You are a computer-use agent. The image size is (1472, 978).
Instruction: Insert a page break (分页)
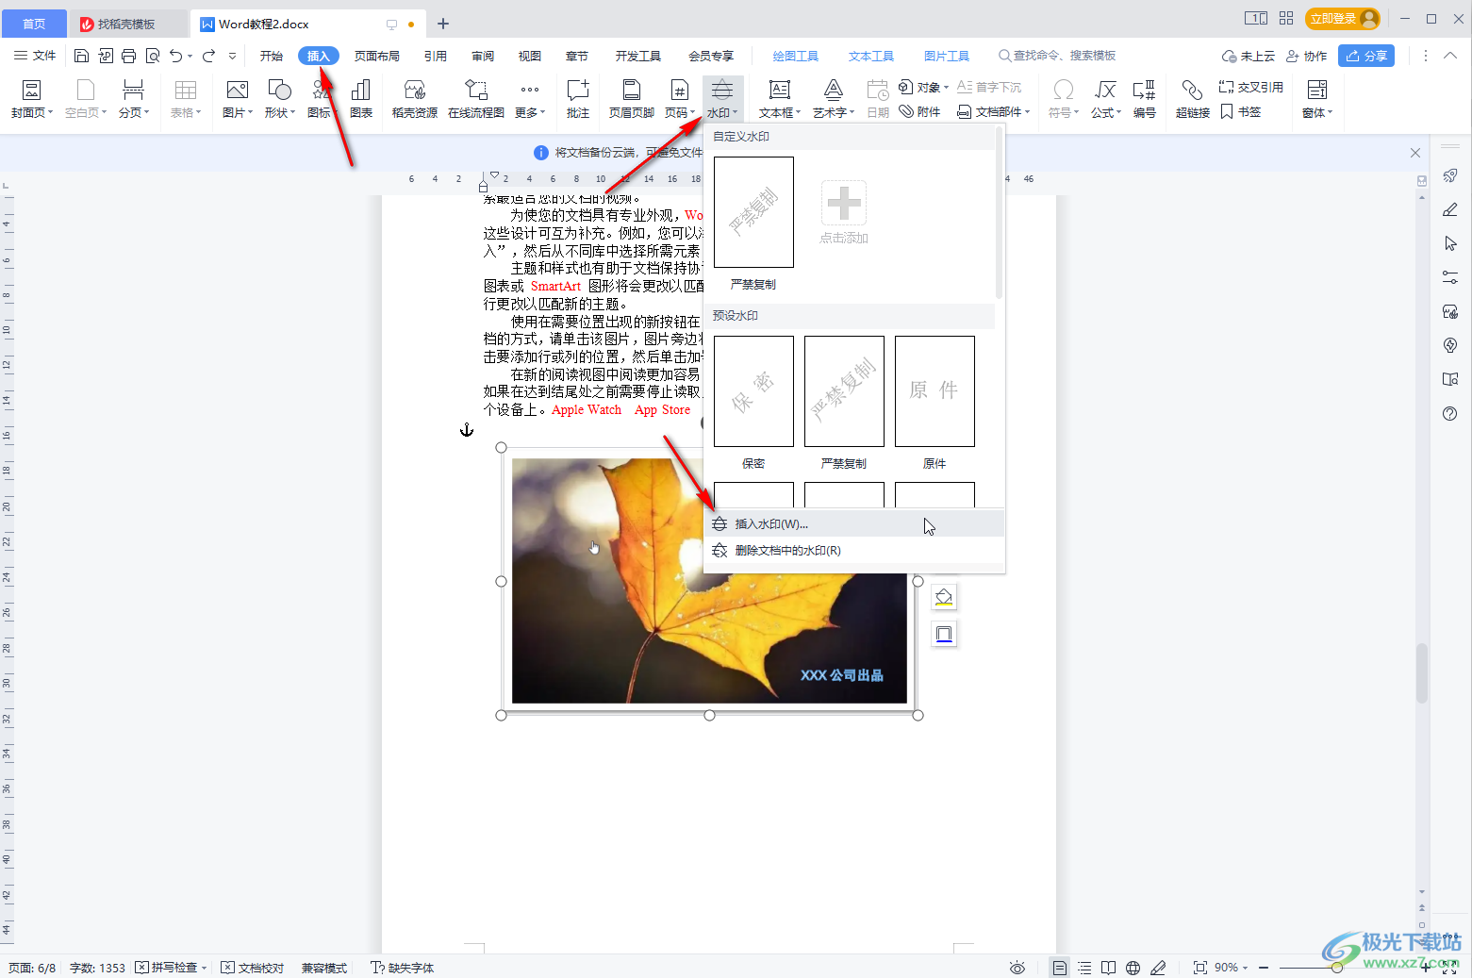(133, 98)
